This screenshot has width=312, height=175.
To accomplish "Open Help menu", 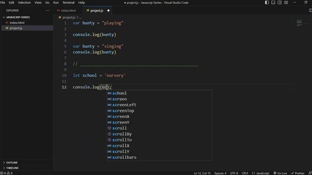I will [81, 2].
